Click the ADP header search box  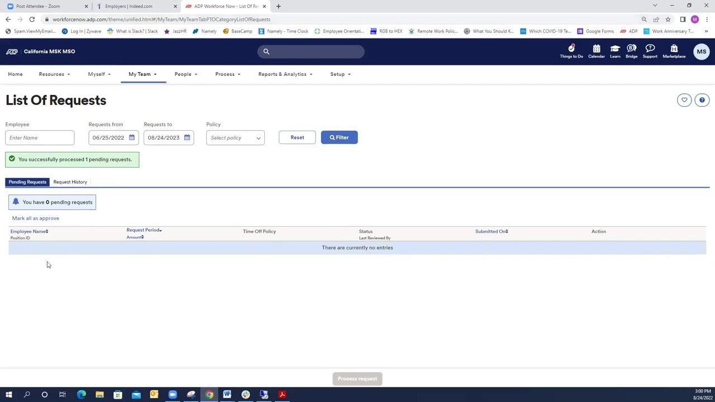311,51
